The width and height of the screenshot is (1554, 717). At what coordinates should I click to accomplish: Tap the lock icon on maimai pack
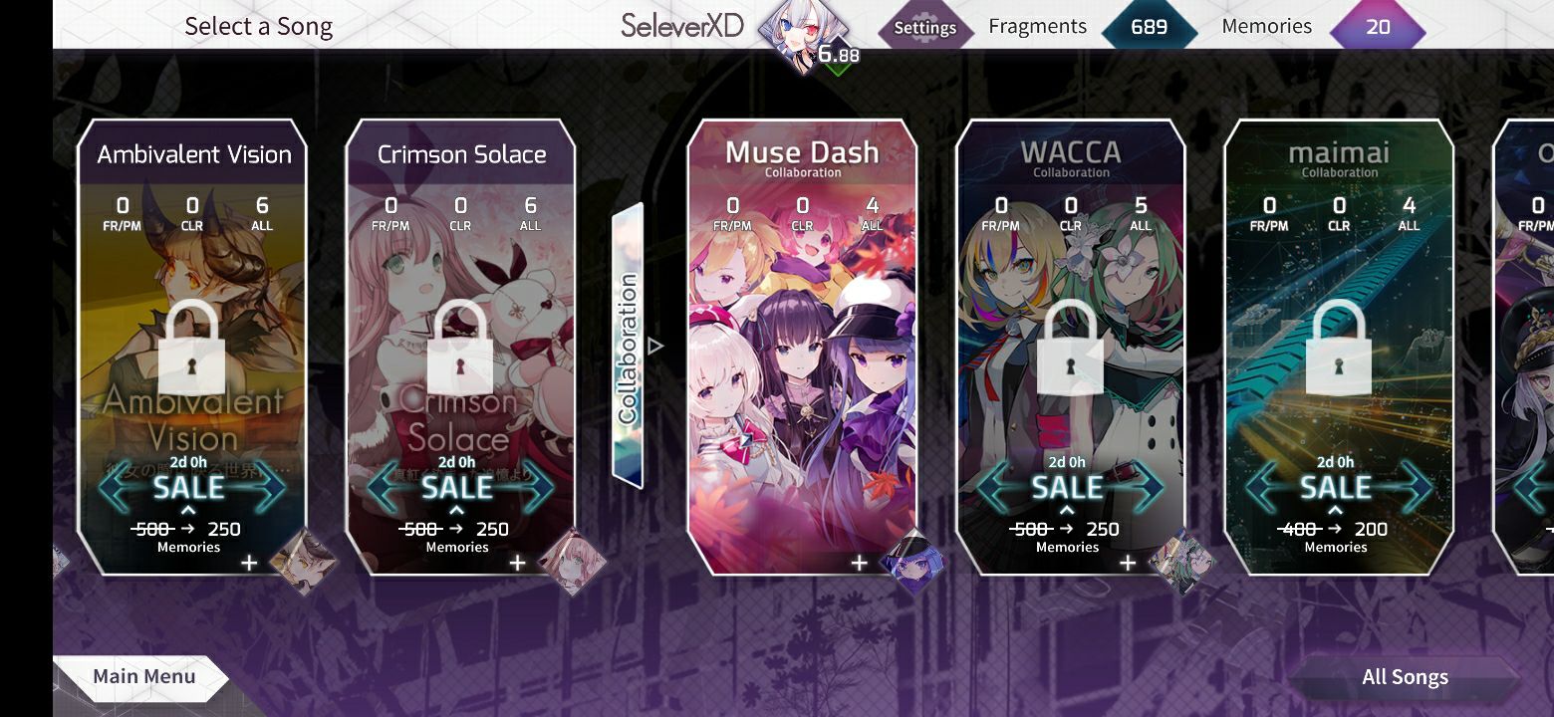click(x=1339, y=345)
